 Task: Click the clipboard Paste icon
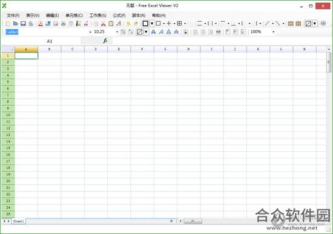pos(111,24)
